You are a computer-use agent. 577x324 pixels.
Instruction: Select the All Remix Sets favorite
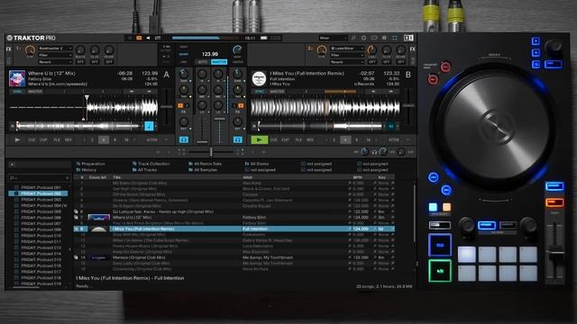coord(205,164)
